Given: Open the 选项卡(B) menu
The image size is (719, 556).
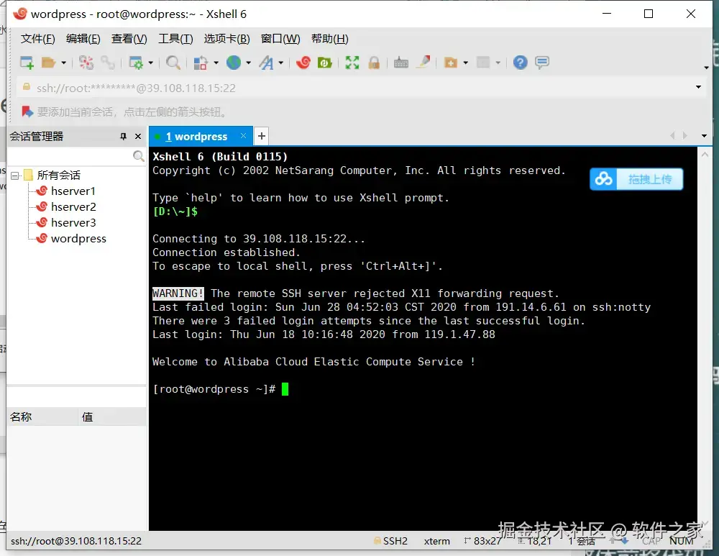Looking at the screenshot, I should click(x=227, y=39).
